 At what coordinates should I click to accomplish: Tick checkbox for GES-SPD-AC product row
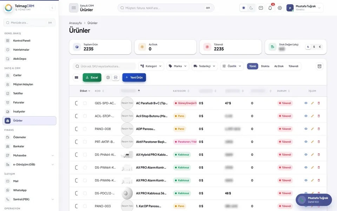(85, 103)
